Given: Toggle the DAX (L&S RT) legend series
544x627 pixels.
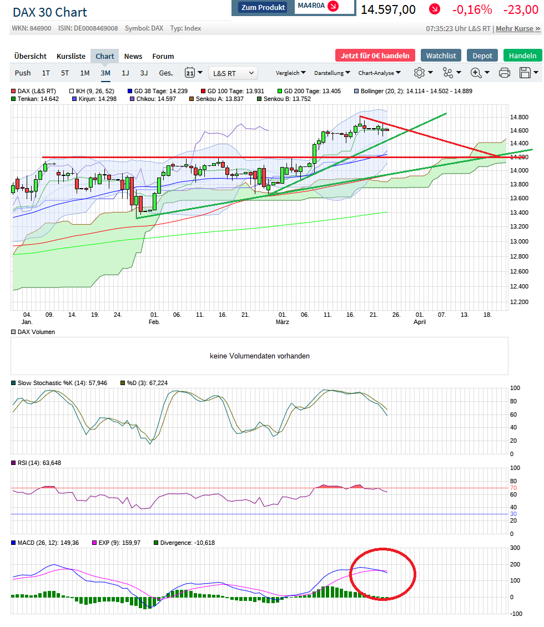Looking at the screenshot, I should [14, 91].
